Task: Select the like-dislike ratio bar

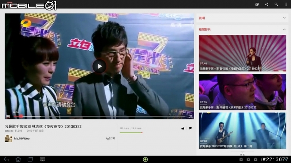Action: coord(131,133)
